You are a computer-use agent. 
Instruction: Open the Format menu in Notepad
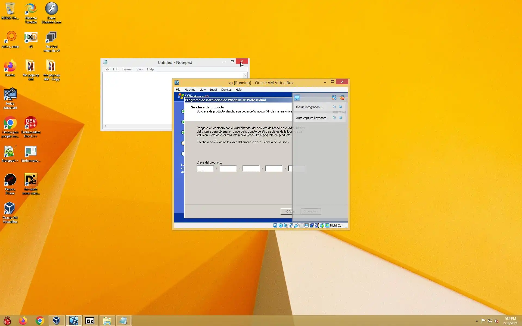(x=127, y=69)
